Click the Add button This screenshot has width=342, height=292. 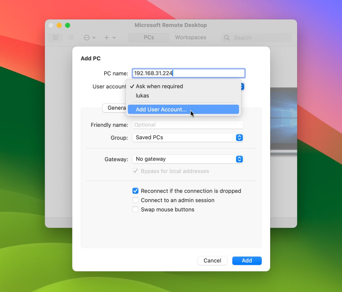pyautogui.click(x=247, y=261)
